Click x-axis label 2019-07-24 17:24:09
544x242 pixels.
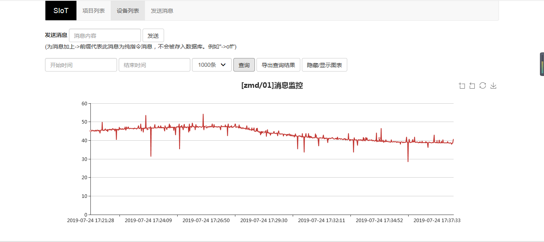coord(148,220)
